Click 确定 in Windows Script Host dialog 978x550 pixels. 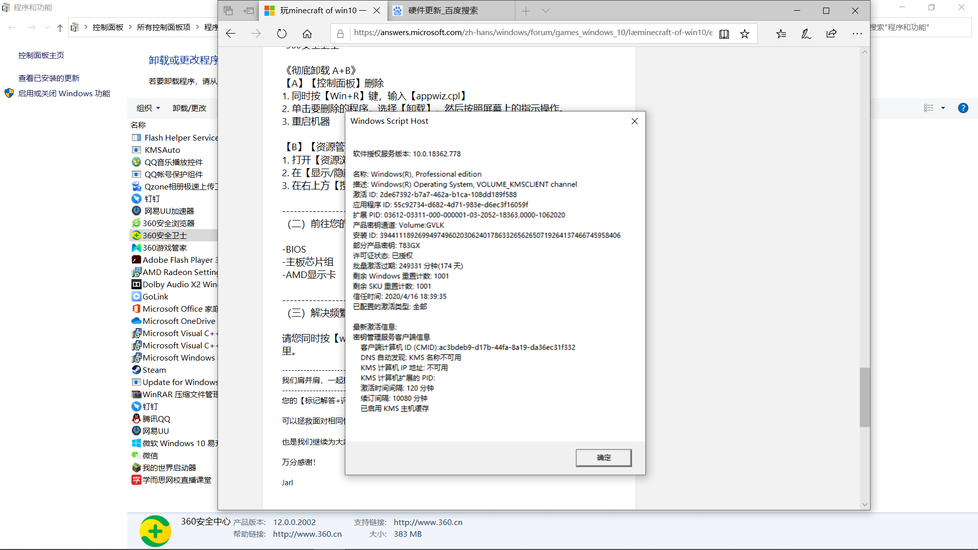point(604,457)
